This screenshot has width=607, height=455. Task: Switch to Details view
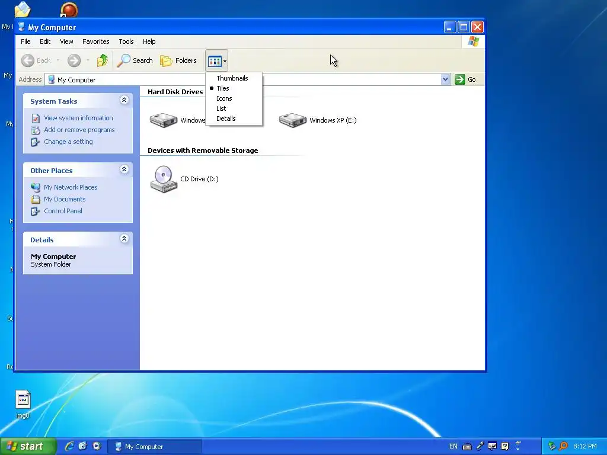tap(226, 118)
